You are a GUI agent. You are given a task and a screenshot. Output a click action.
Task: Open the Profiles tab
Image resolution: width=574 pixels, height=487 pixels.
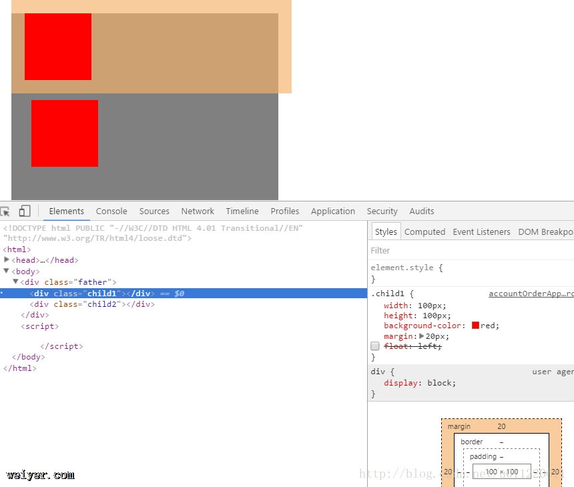(285, 211)
